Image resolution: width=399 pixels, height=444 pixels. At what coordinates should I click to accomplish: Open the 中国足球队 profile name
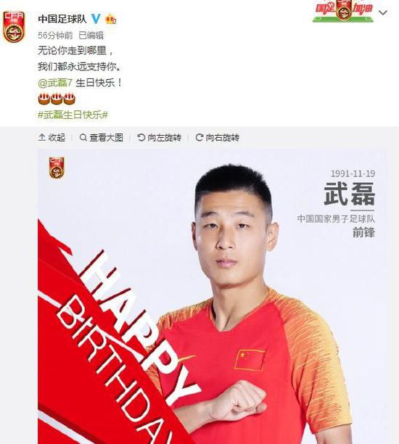point(62,19)
